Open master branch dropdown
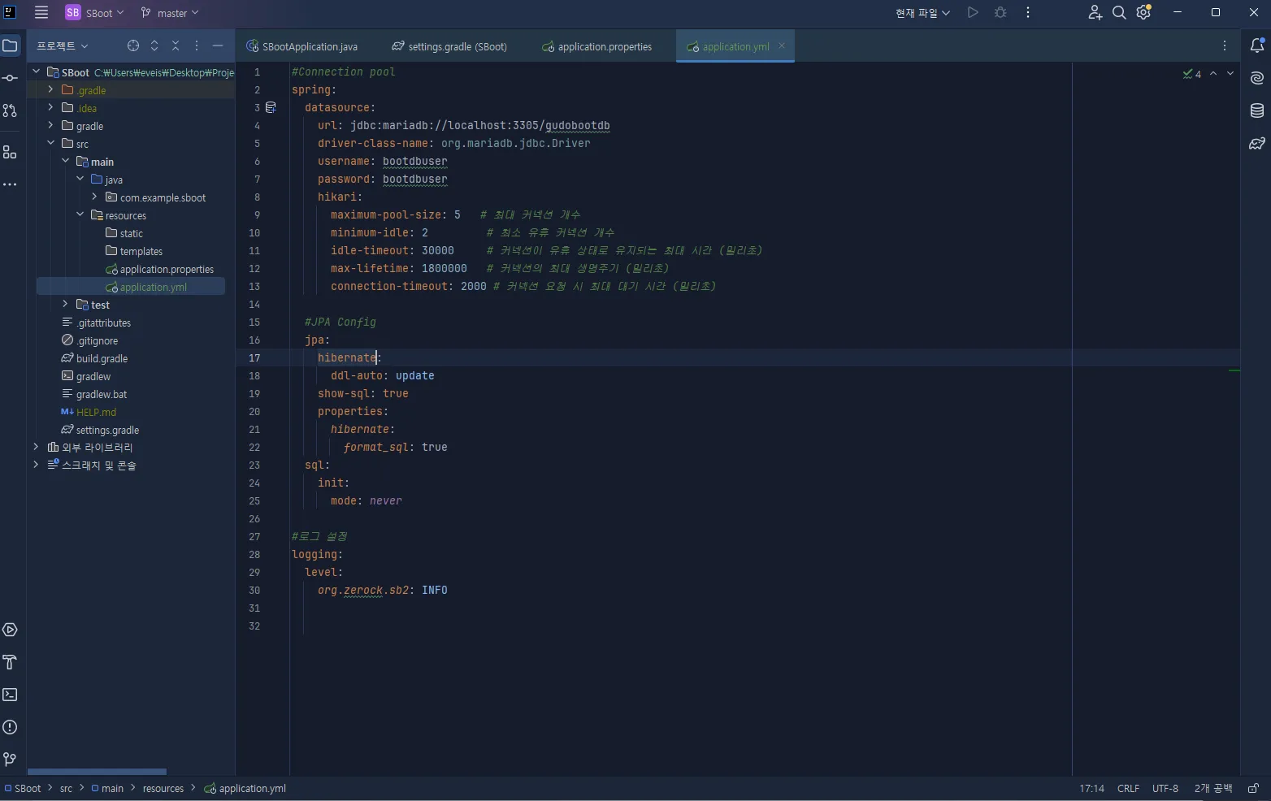The image size is (1271, 801). (x=169, y=12)
